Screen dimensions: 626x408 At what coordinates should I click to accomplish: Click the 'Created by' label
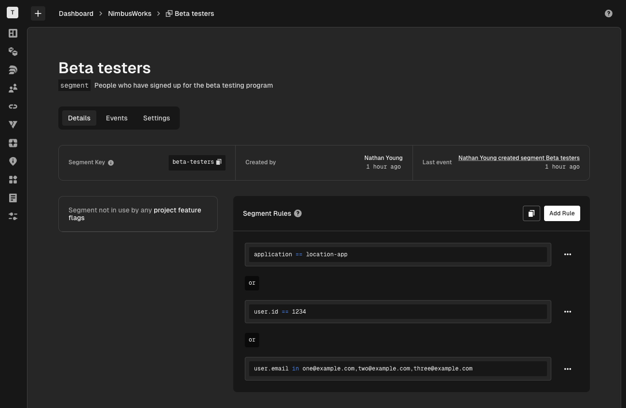click(x=261, y=162)
